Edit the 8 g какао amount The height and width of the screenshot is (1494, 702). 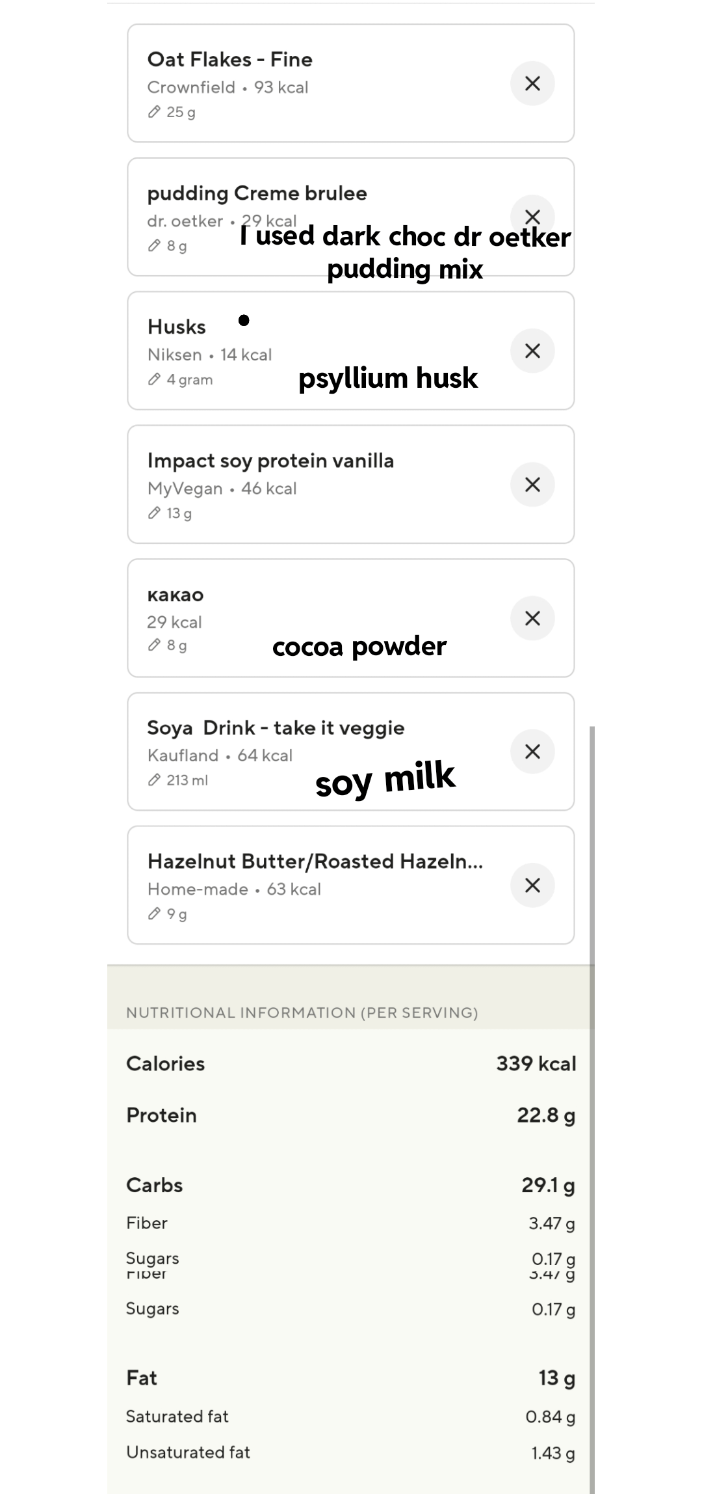pos(168,645)
